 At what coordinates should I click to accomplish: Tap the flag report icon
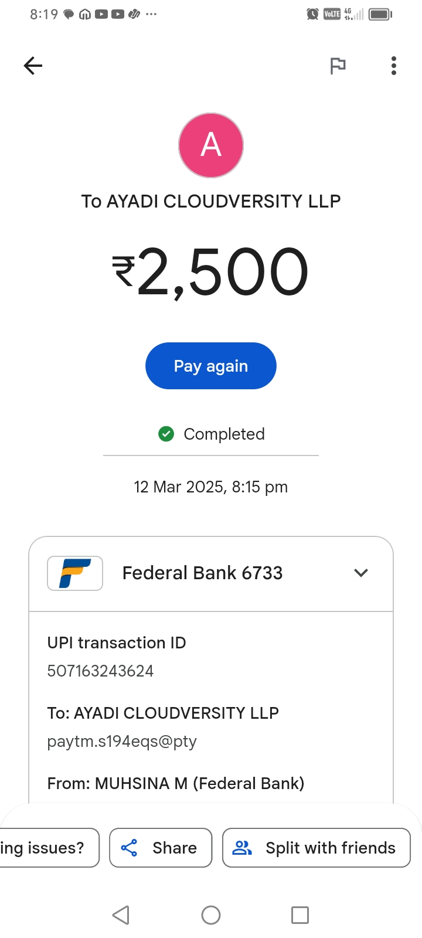tap(338, 66)
